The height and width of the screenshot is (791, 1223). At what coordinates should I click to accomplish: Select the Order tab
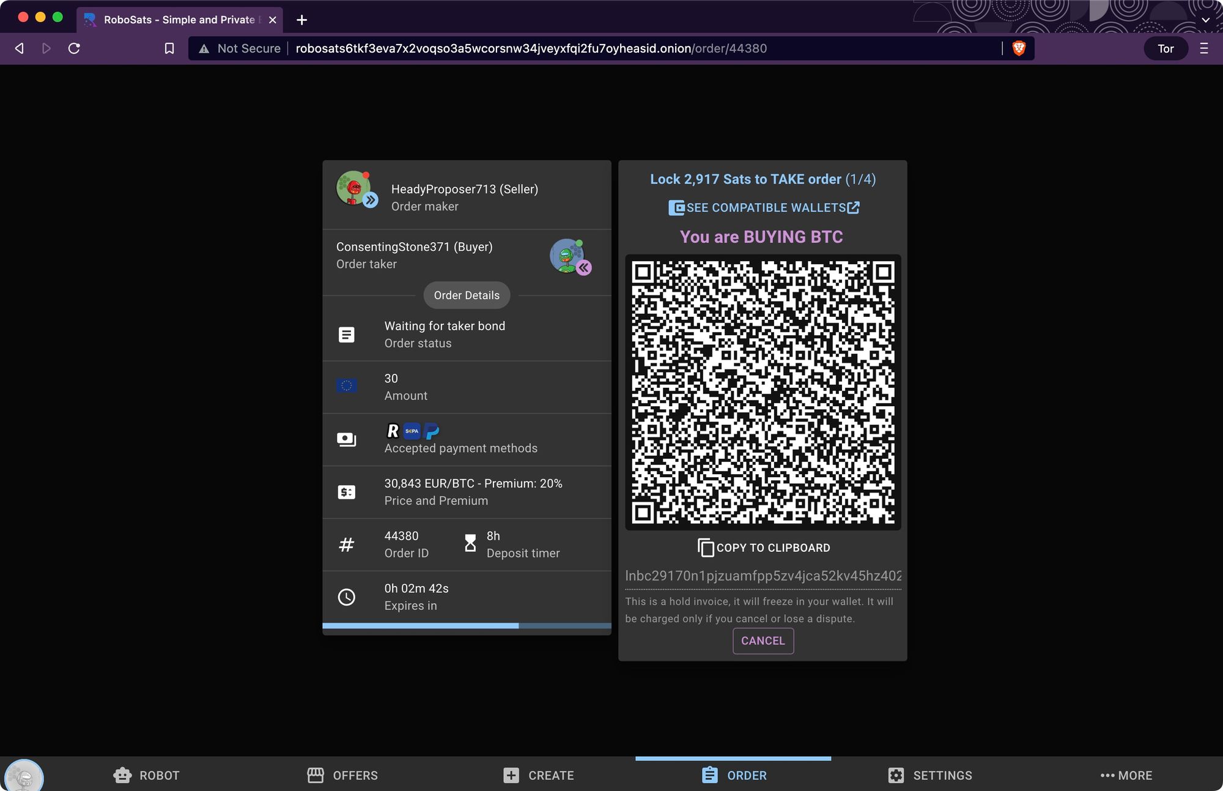(734, 775)
